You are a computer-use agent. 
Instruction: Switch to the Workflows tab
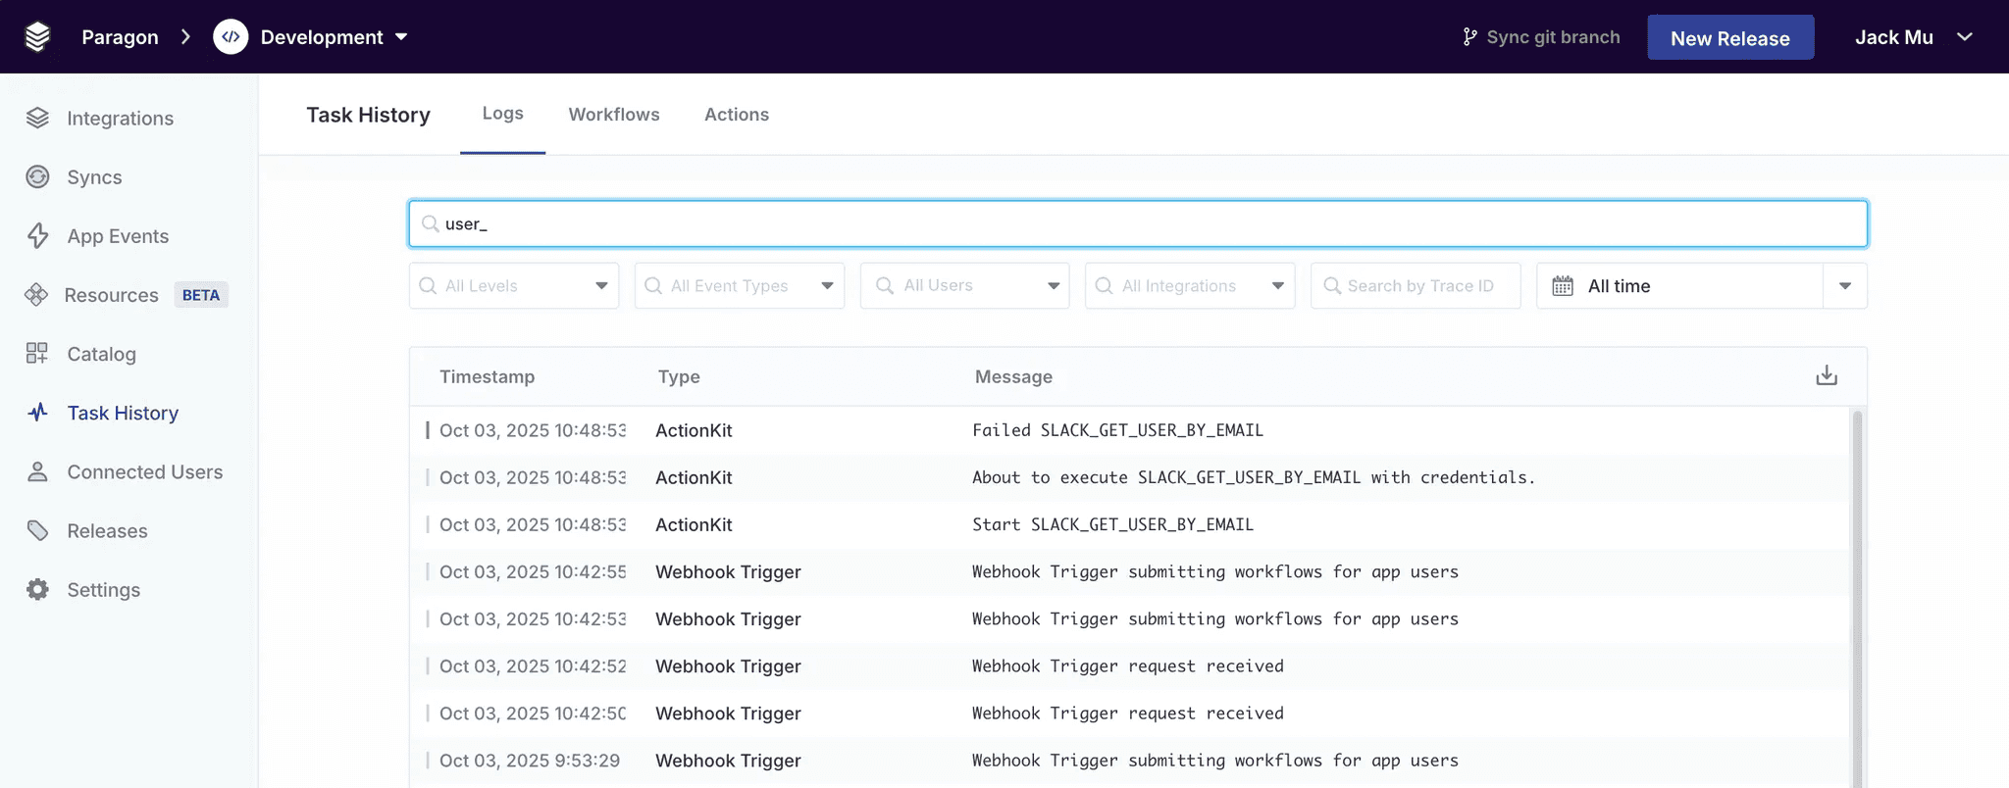[614, 115]
